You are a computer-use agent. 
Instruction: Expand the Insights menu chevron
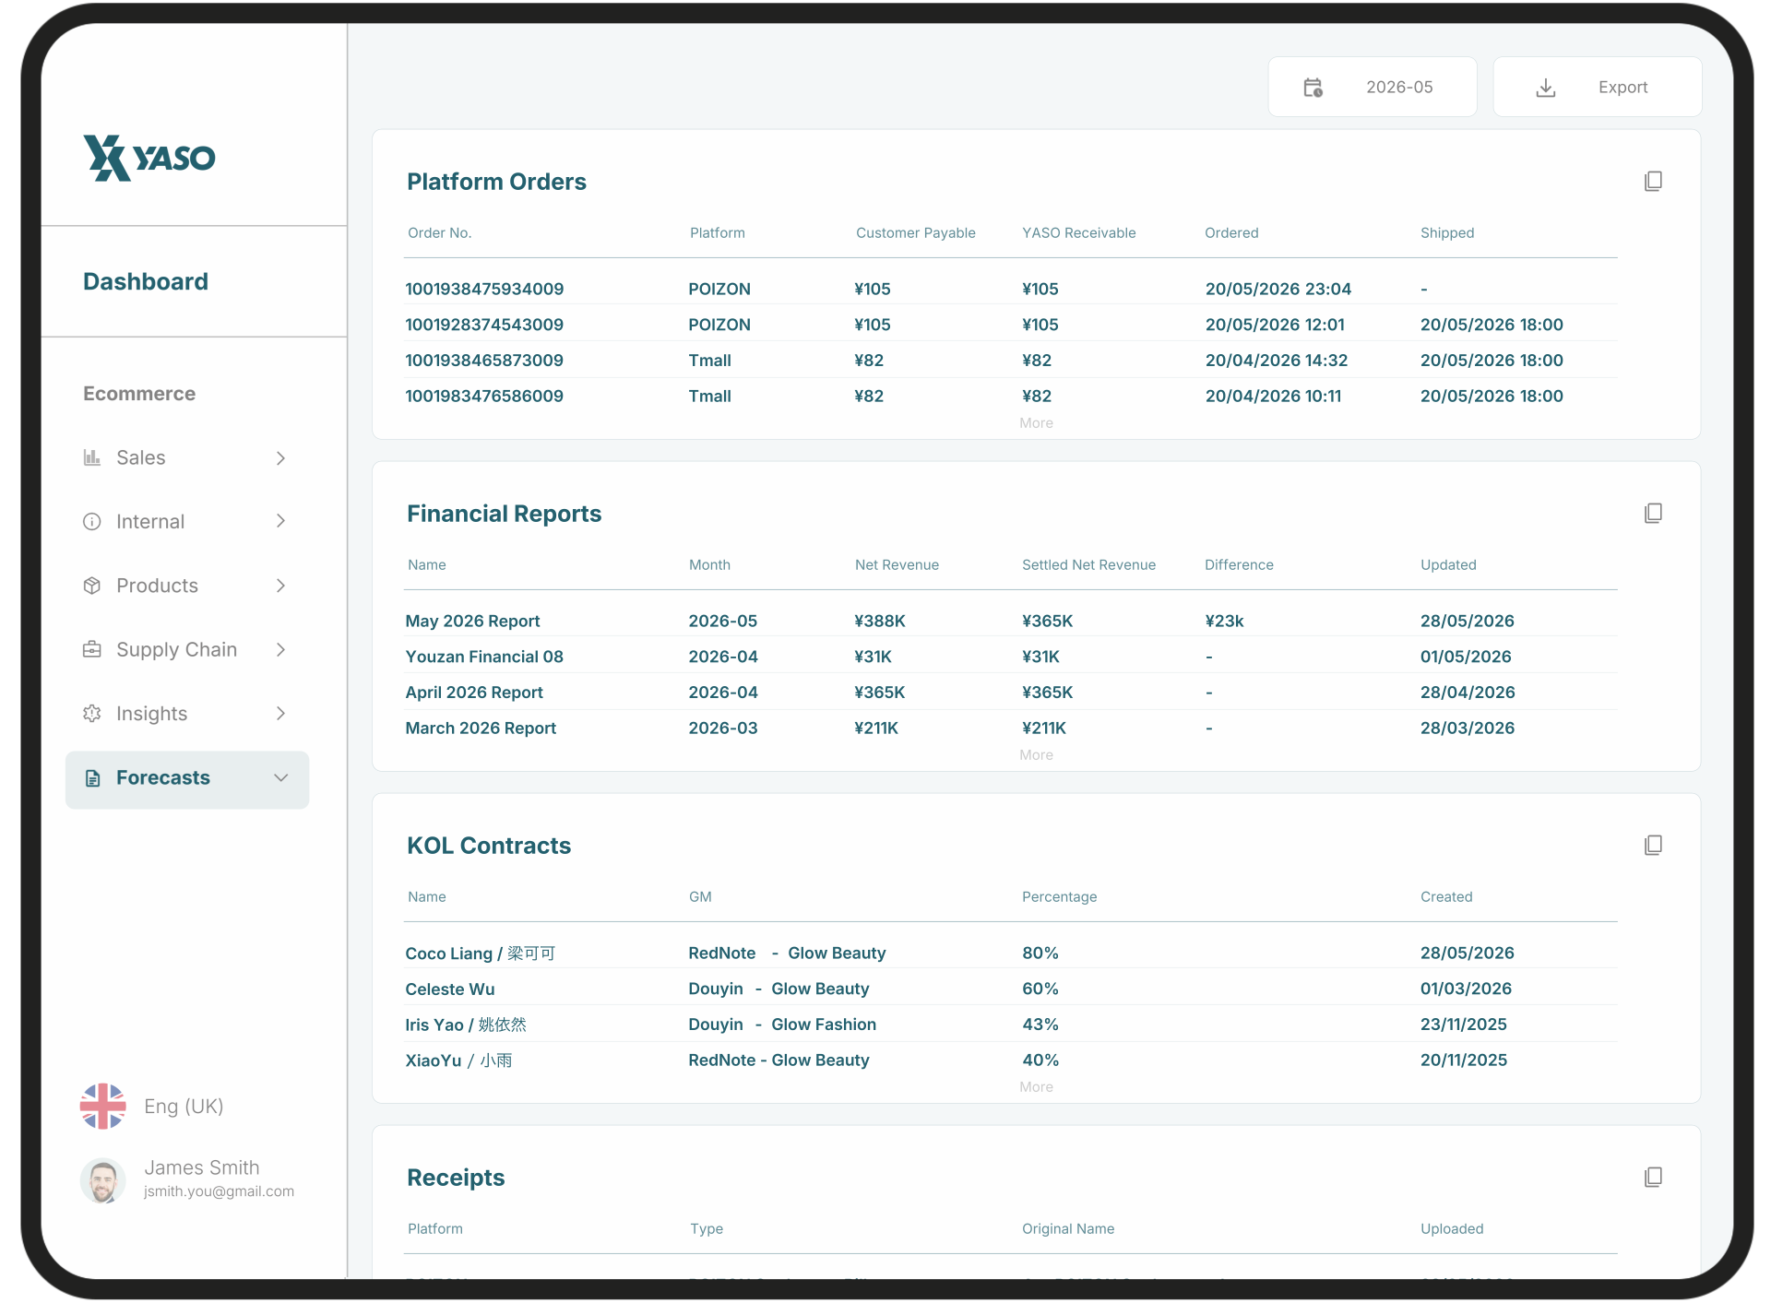[x=280, y=714]
